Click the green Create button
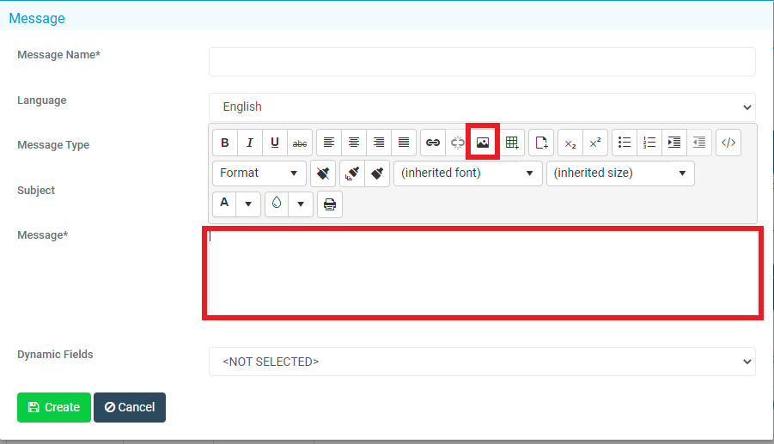 click(x=54, y=407)
